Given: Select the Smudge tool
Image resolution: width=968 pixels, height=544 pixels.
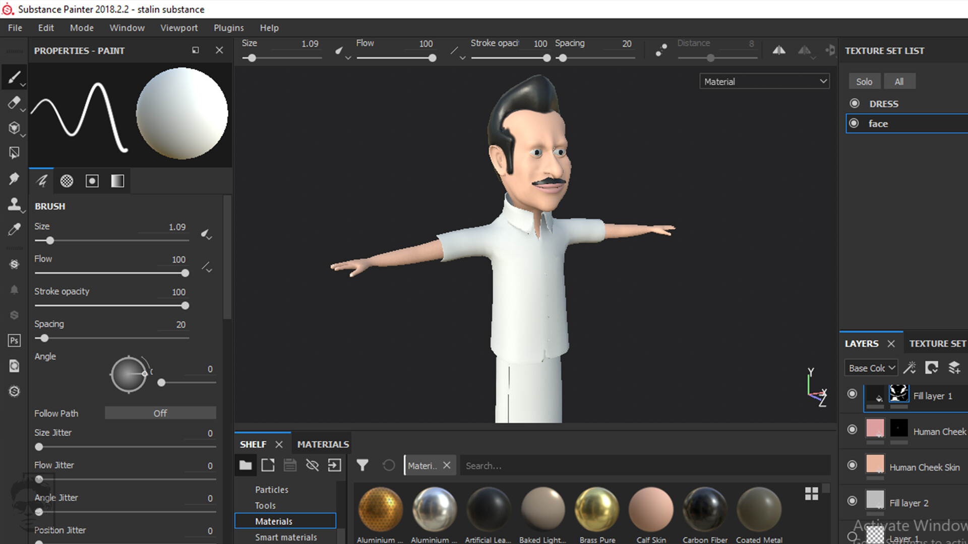Looking at the screenshot, I should coord(14,178).
